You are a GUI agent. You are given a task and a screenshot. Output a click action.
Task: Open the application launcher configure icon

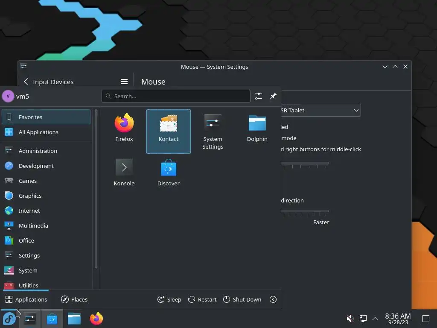[x=259, y=96]
